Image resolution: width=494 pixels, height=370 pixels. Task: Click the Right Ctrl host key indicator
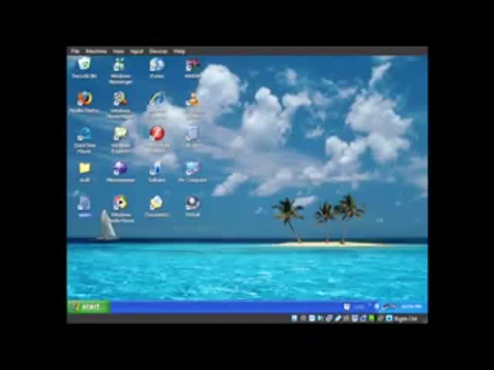coord(406,318)
